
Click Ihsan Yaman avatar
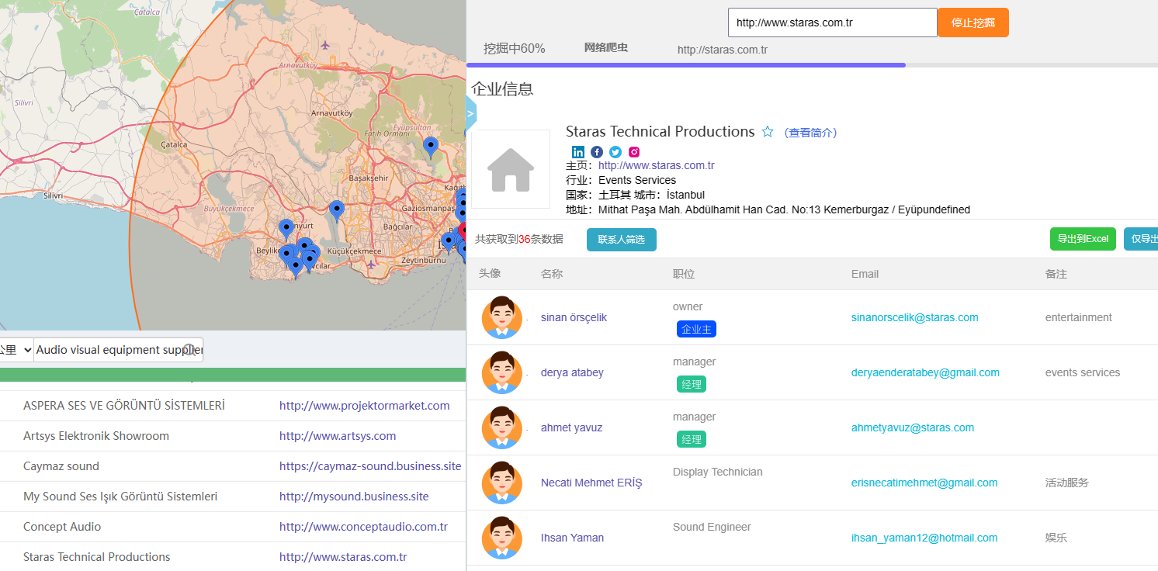502,538
